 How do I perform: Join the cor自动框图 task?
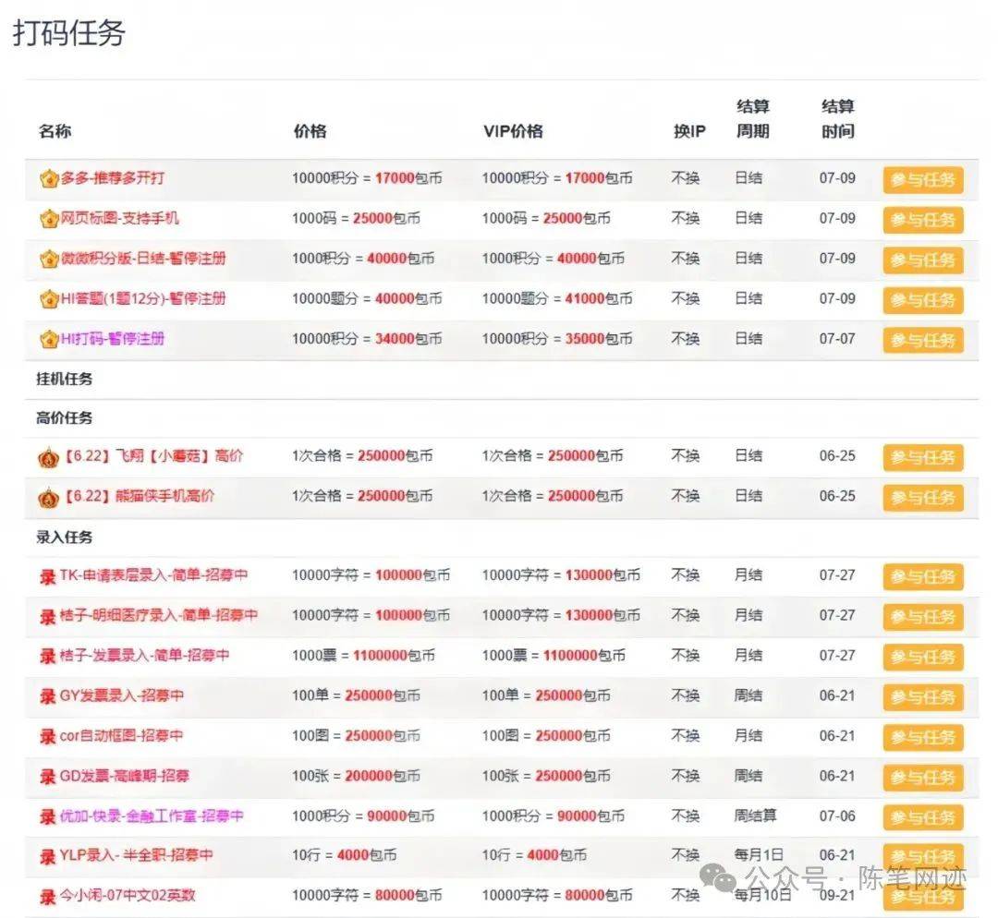click(923, 737)
